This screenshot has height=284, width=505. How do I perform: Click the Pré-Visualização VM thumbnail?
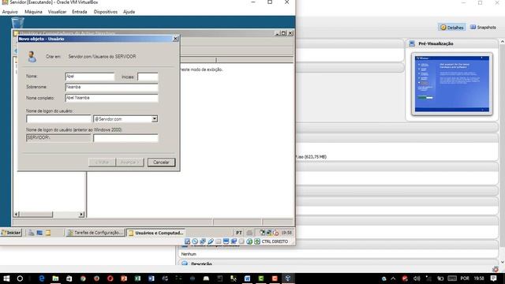click(x=452, y=84)
